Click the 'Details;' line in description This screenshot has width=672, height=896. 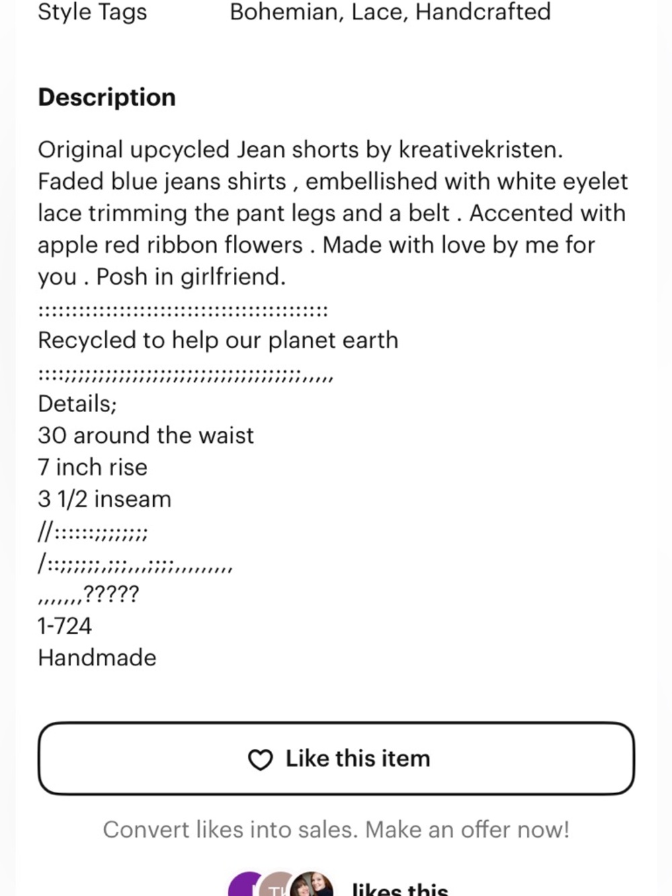point(77,404)
